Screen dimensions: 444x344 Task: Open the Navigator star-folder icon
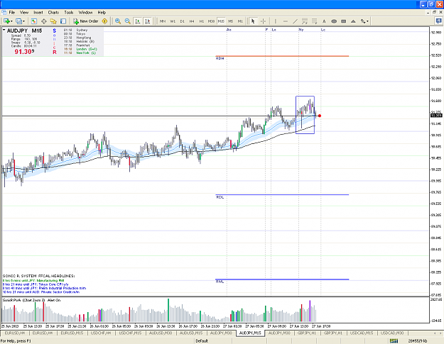pyautogui.click(x=53, y=21)
